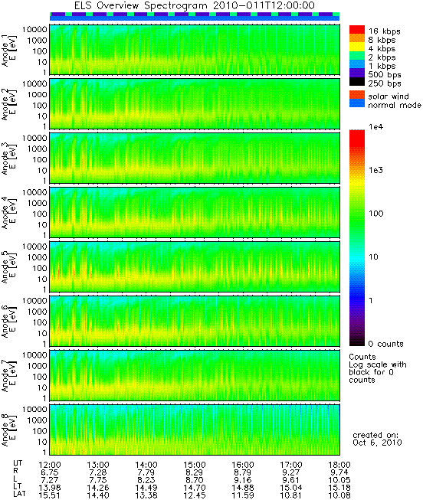Click the telemetry rate mode strip above Anode 1
Image resolution: width=423 pixels, height=500 pixels.
coord(195,17)
